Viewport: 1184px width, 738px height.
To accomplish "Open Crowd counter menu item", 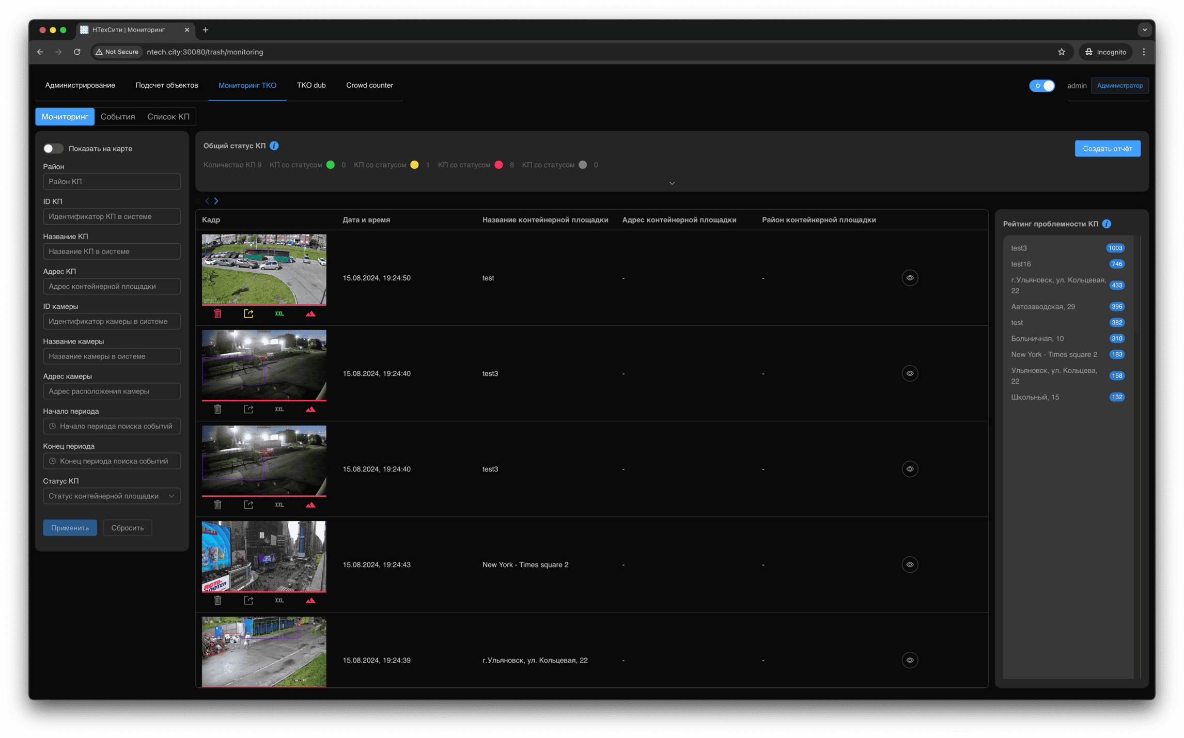I will point(369,85).
